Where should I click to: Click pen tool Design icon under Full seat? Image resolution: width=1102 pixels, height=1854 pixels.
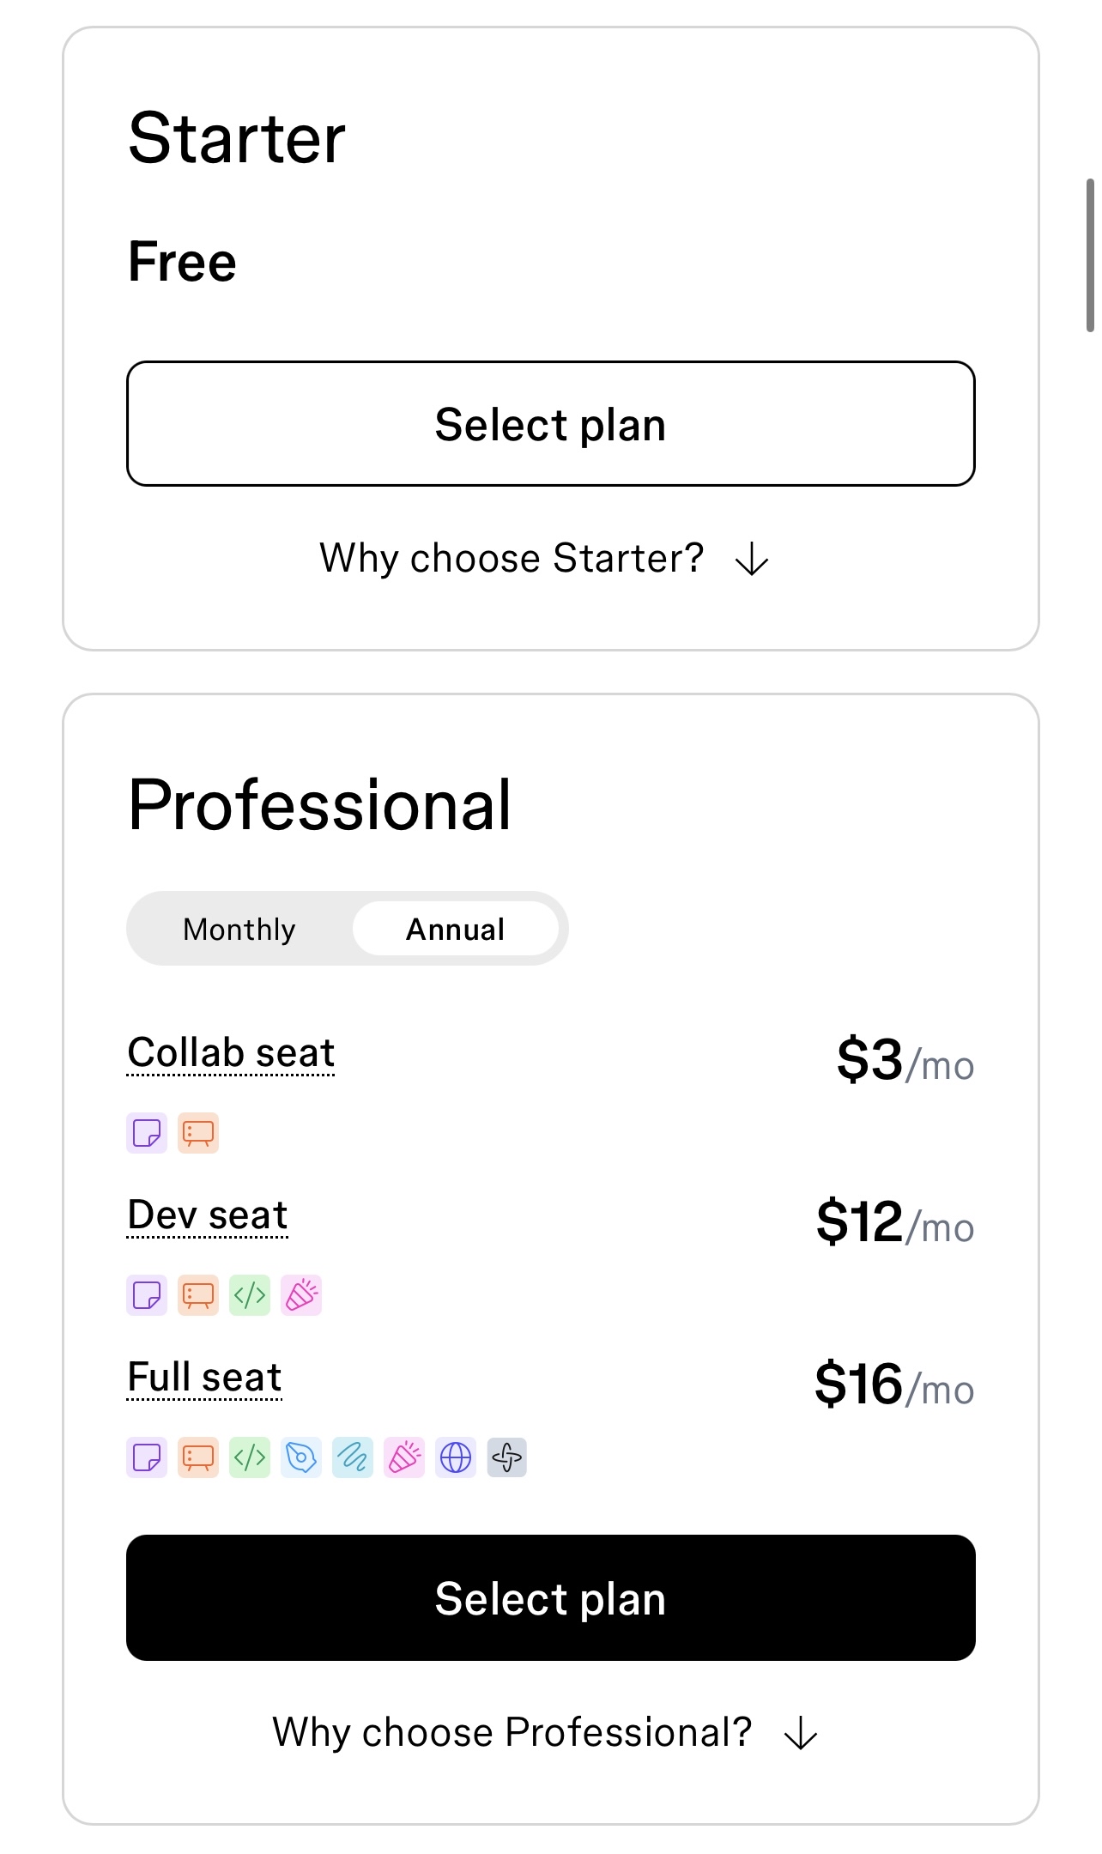301,1457
